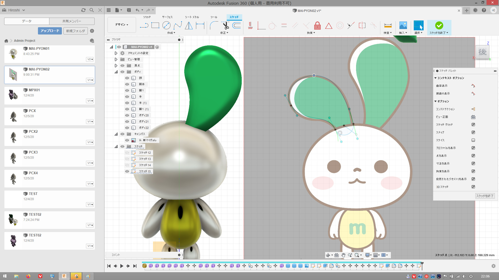Select the Trim scissors tool
This screenshot has width=499, height=280.
coord(225,25)
